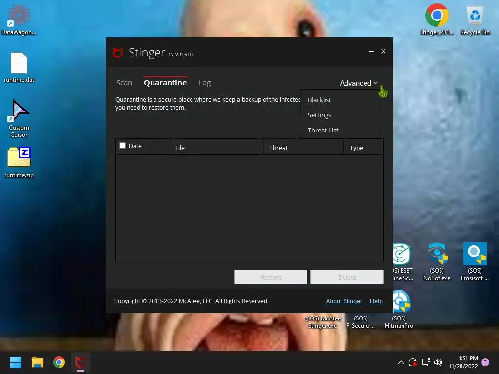Collapse the Advanced dropdown menu
The height and width of the screenshot is (374, 499).
[359, 83]
